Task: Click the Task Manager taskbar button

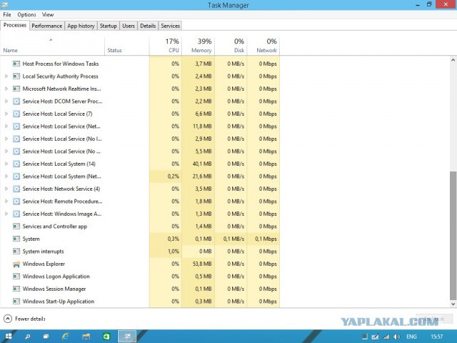Action: (x=127, y=337)
